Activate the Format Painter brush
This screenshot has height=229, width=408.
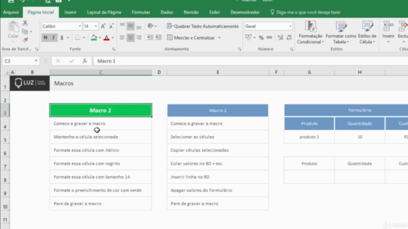[x=25, y=39]
